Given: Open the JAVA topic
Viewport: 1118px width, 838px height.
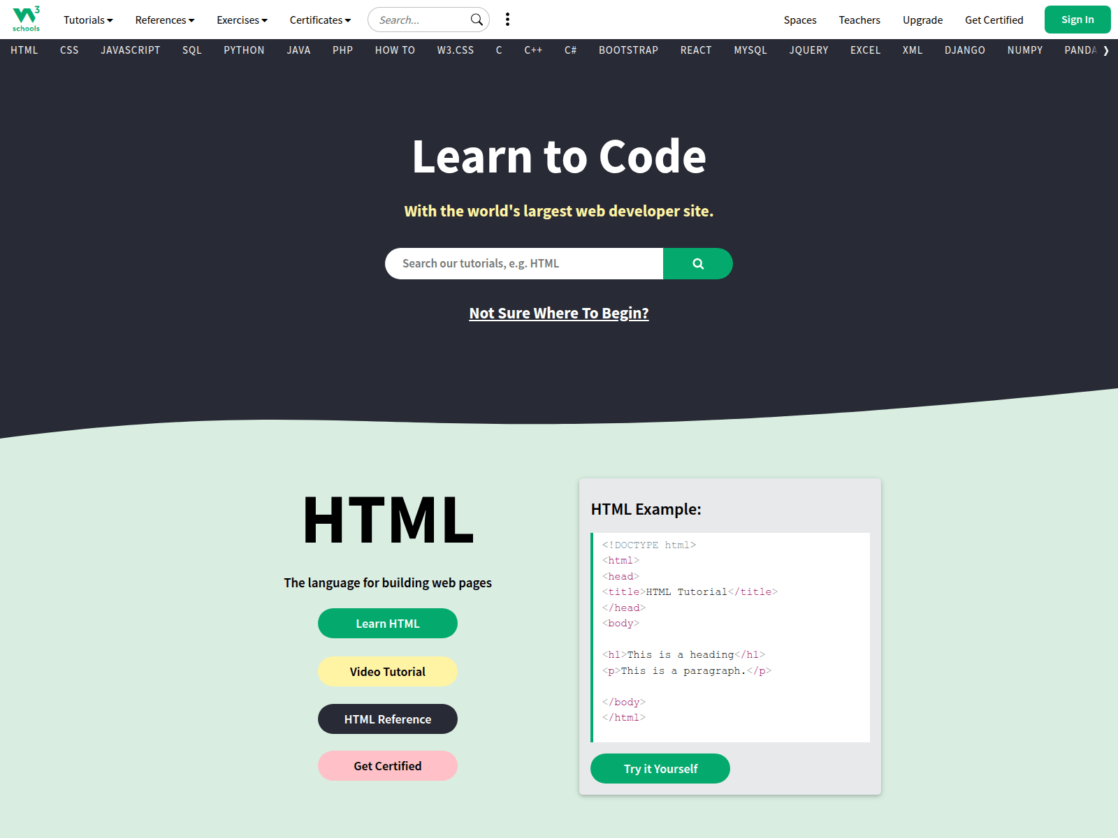Looking at the screenshot, I should point(298,50).
